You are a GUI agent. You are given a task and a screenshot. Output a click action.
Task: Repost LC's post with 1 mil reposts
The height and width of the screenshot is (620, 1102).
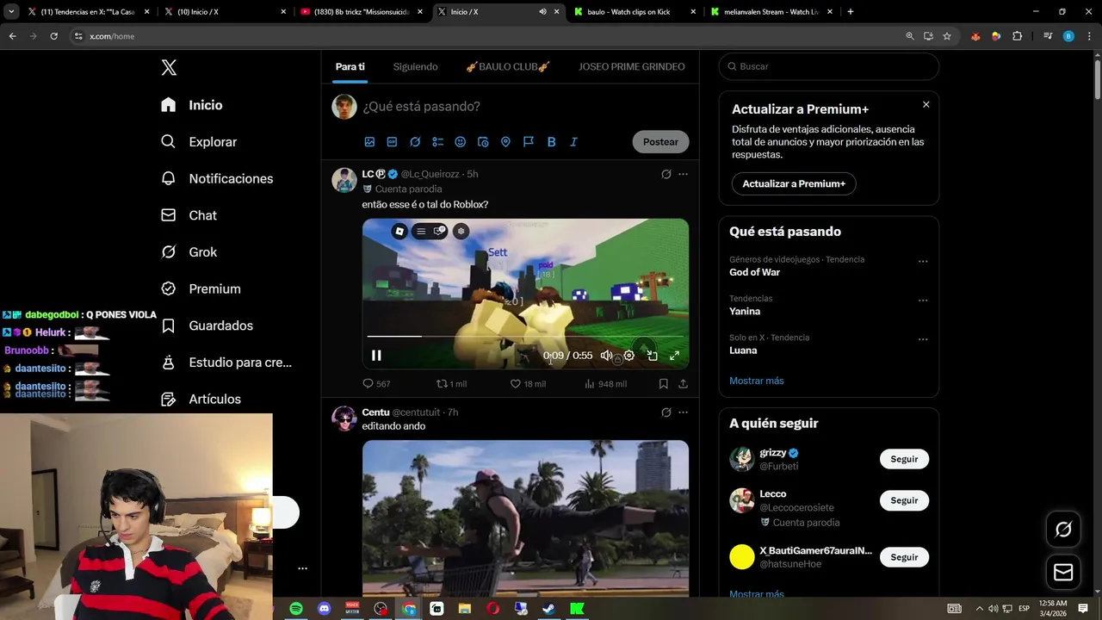click(x=451, y=384)
